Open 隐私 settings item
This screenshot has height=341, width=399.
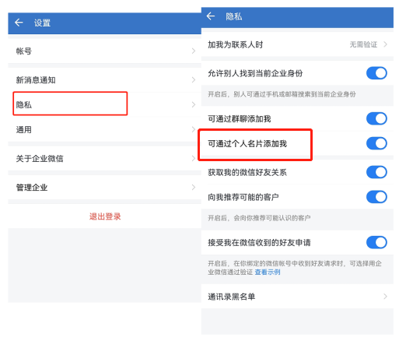point(105,104)
